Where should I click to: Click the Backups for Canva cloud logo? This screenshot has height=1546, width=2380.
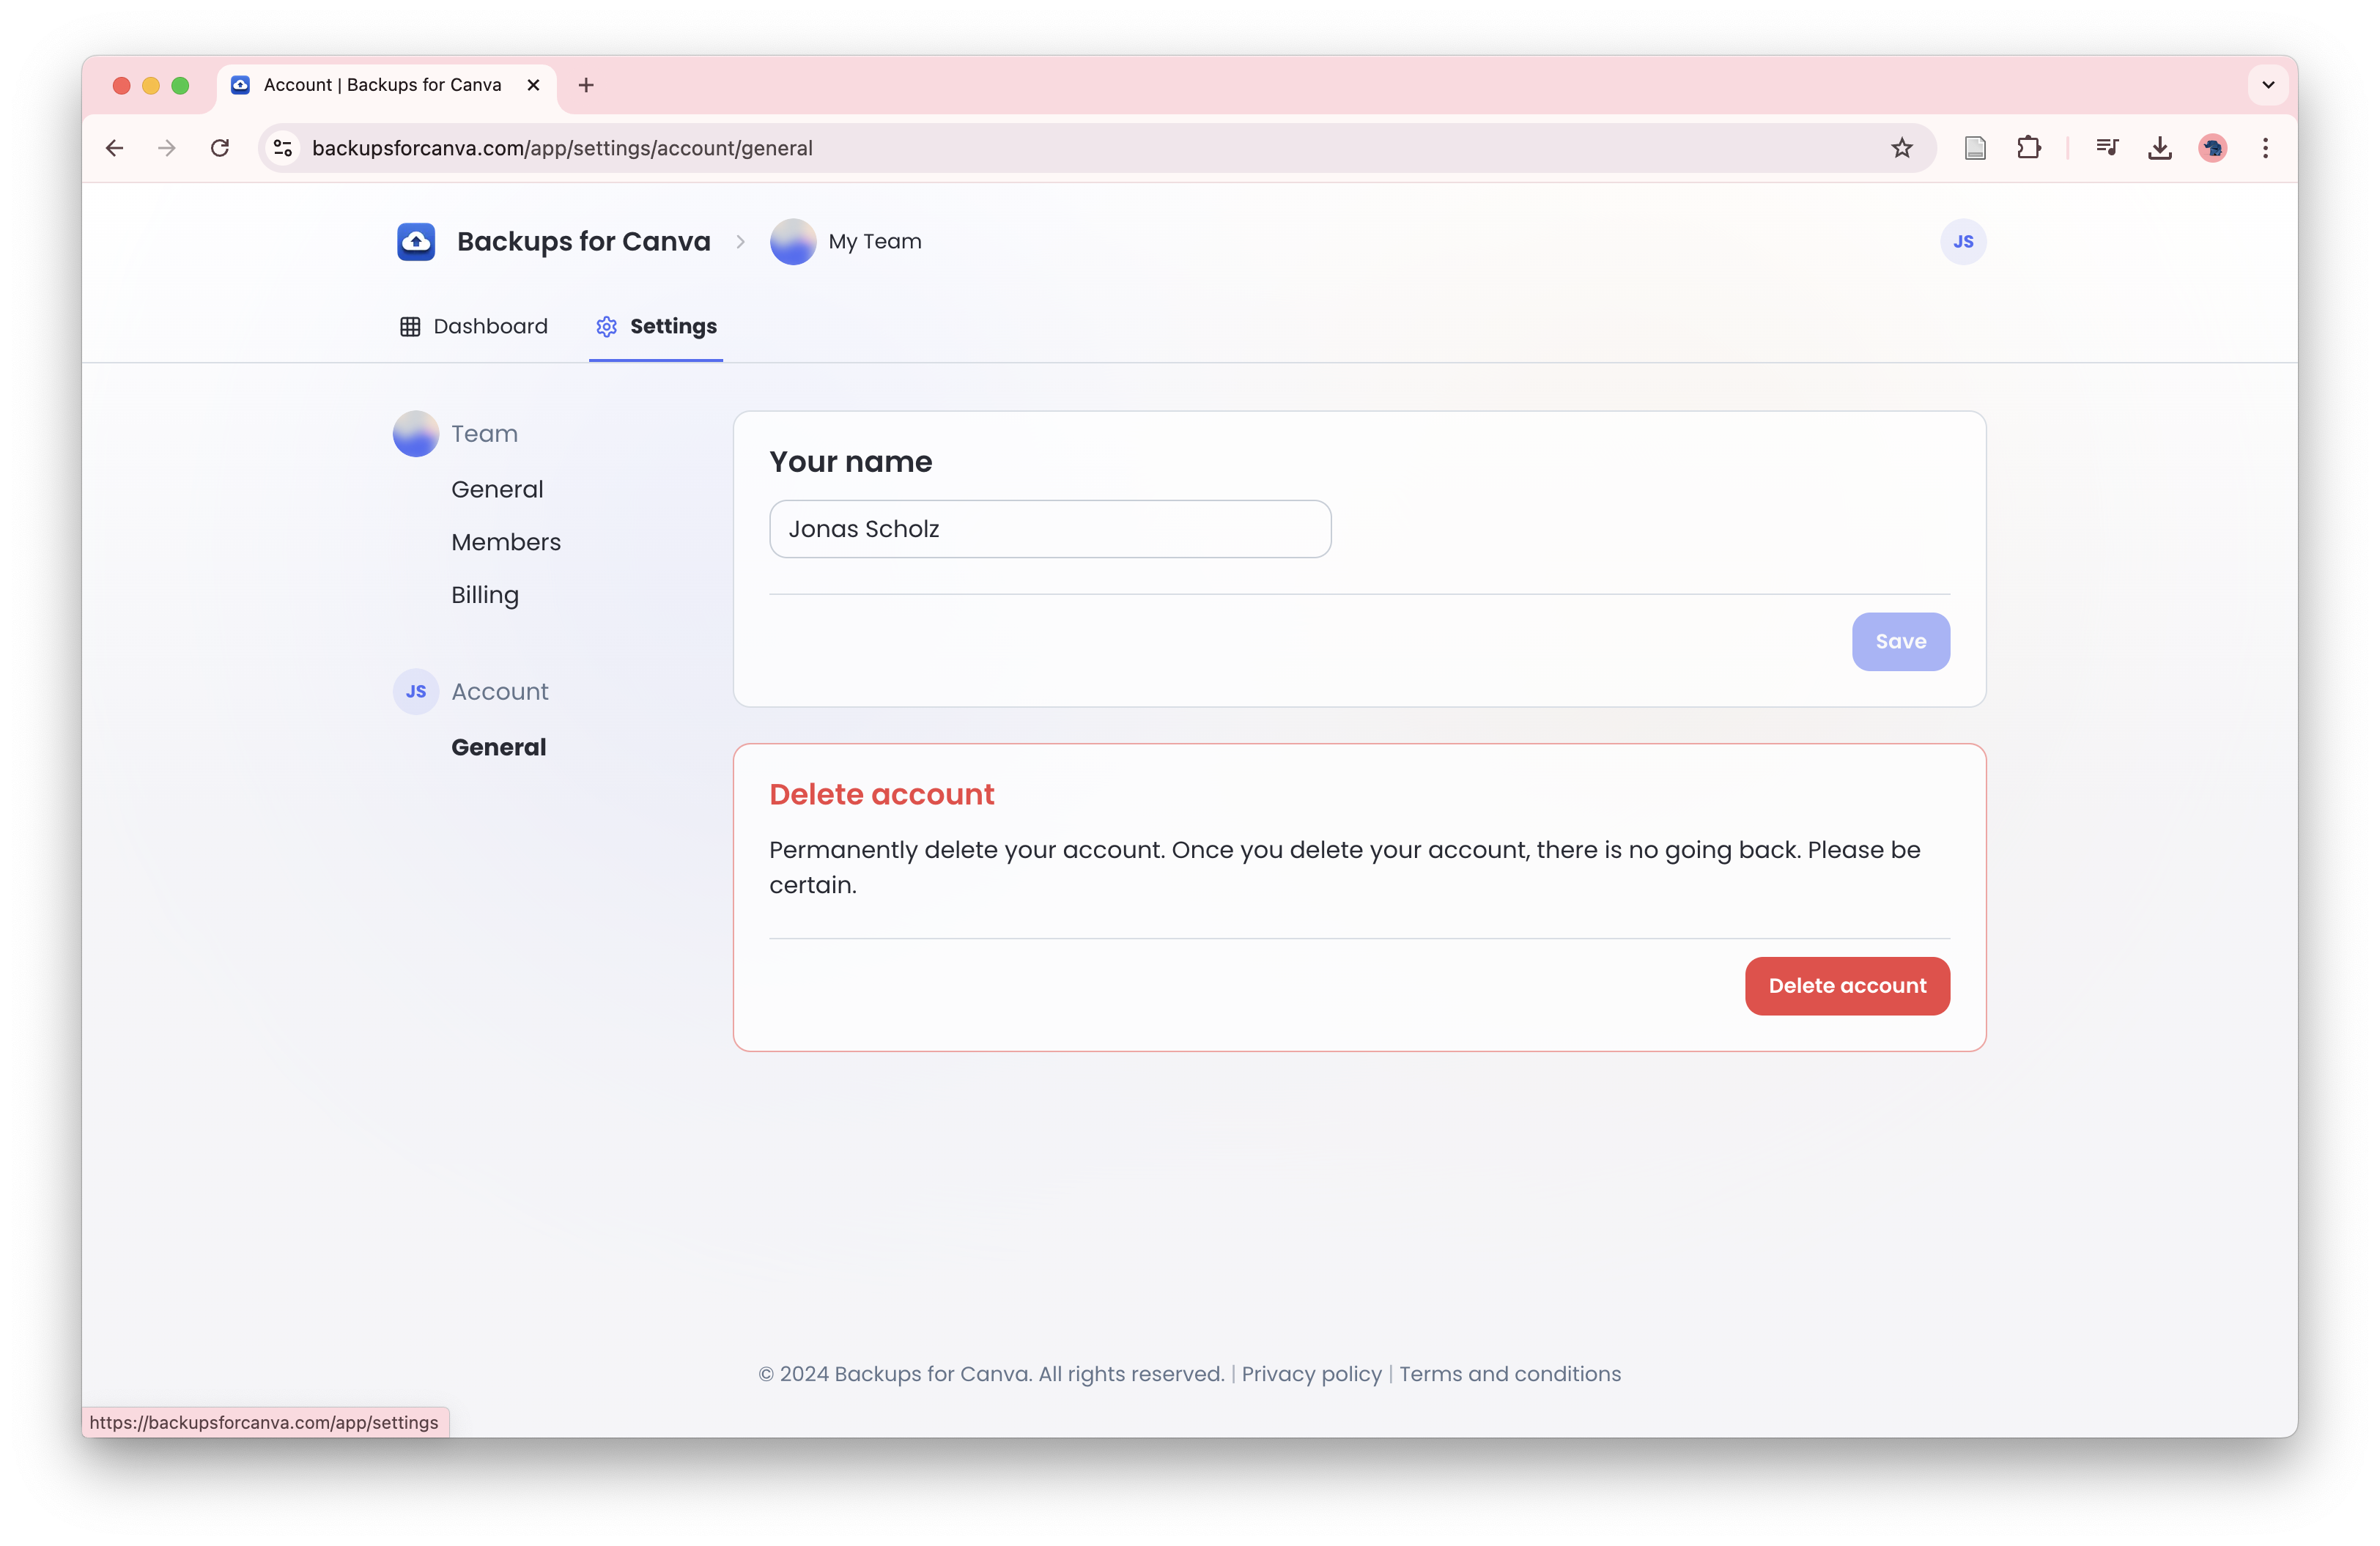tap(416, 242)
